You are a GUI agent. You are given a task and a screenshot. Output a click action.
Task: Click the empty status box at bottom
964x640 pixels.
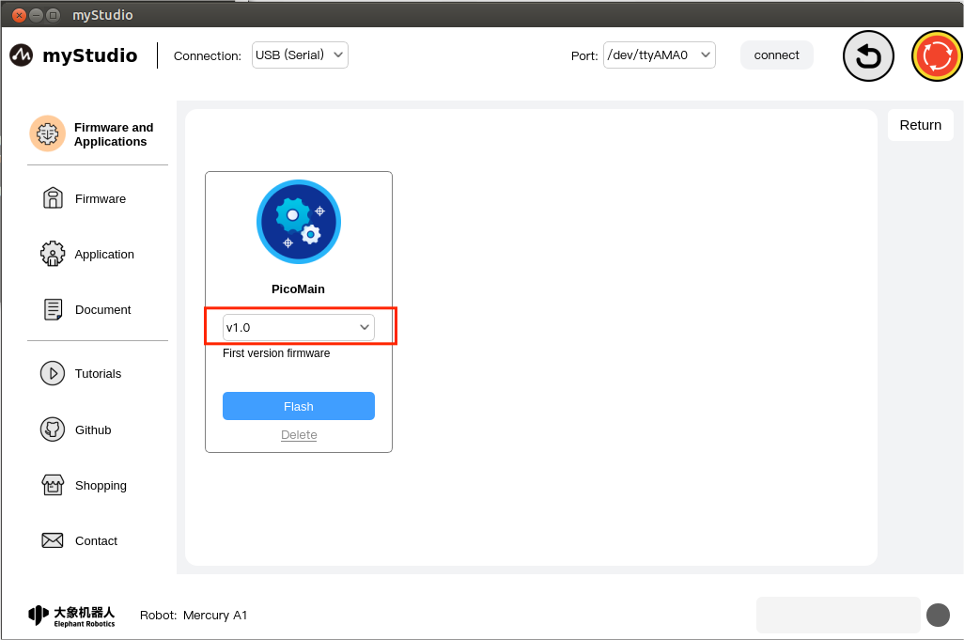coord(838,615)
